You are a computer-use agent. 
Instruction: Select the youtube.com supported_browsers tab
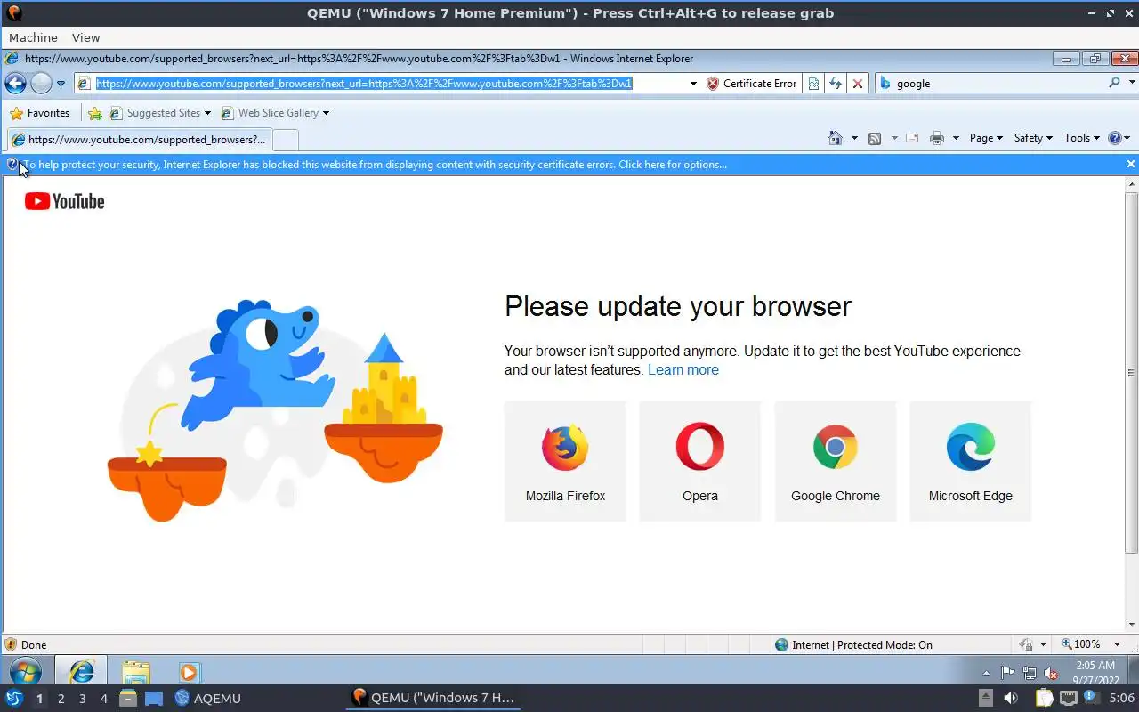[138, 140]
